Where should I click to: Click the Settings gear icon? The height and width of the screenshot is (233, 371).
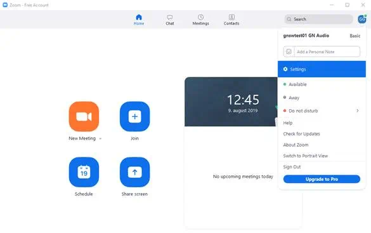pos(285,69)
